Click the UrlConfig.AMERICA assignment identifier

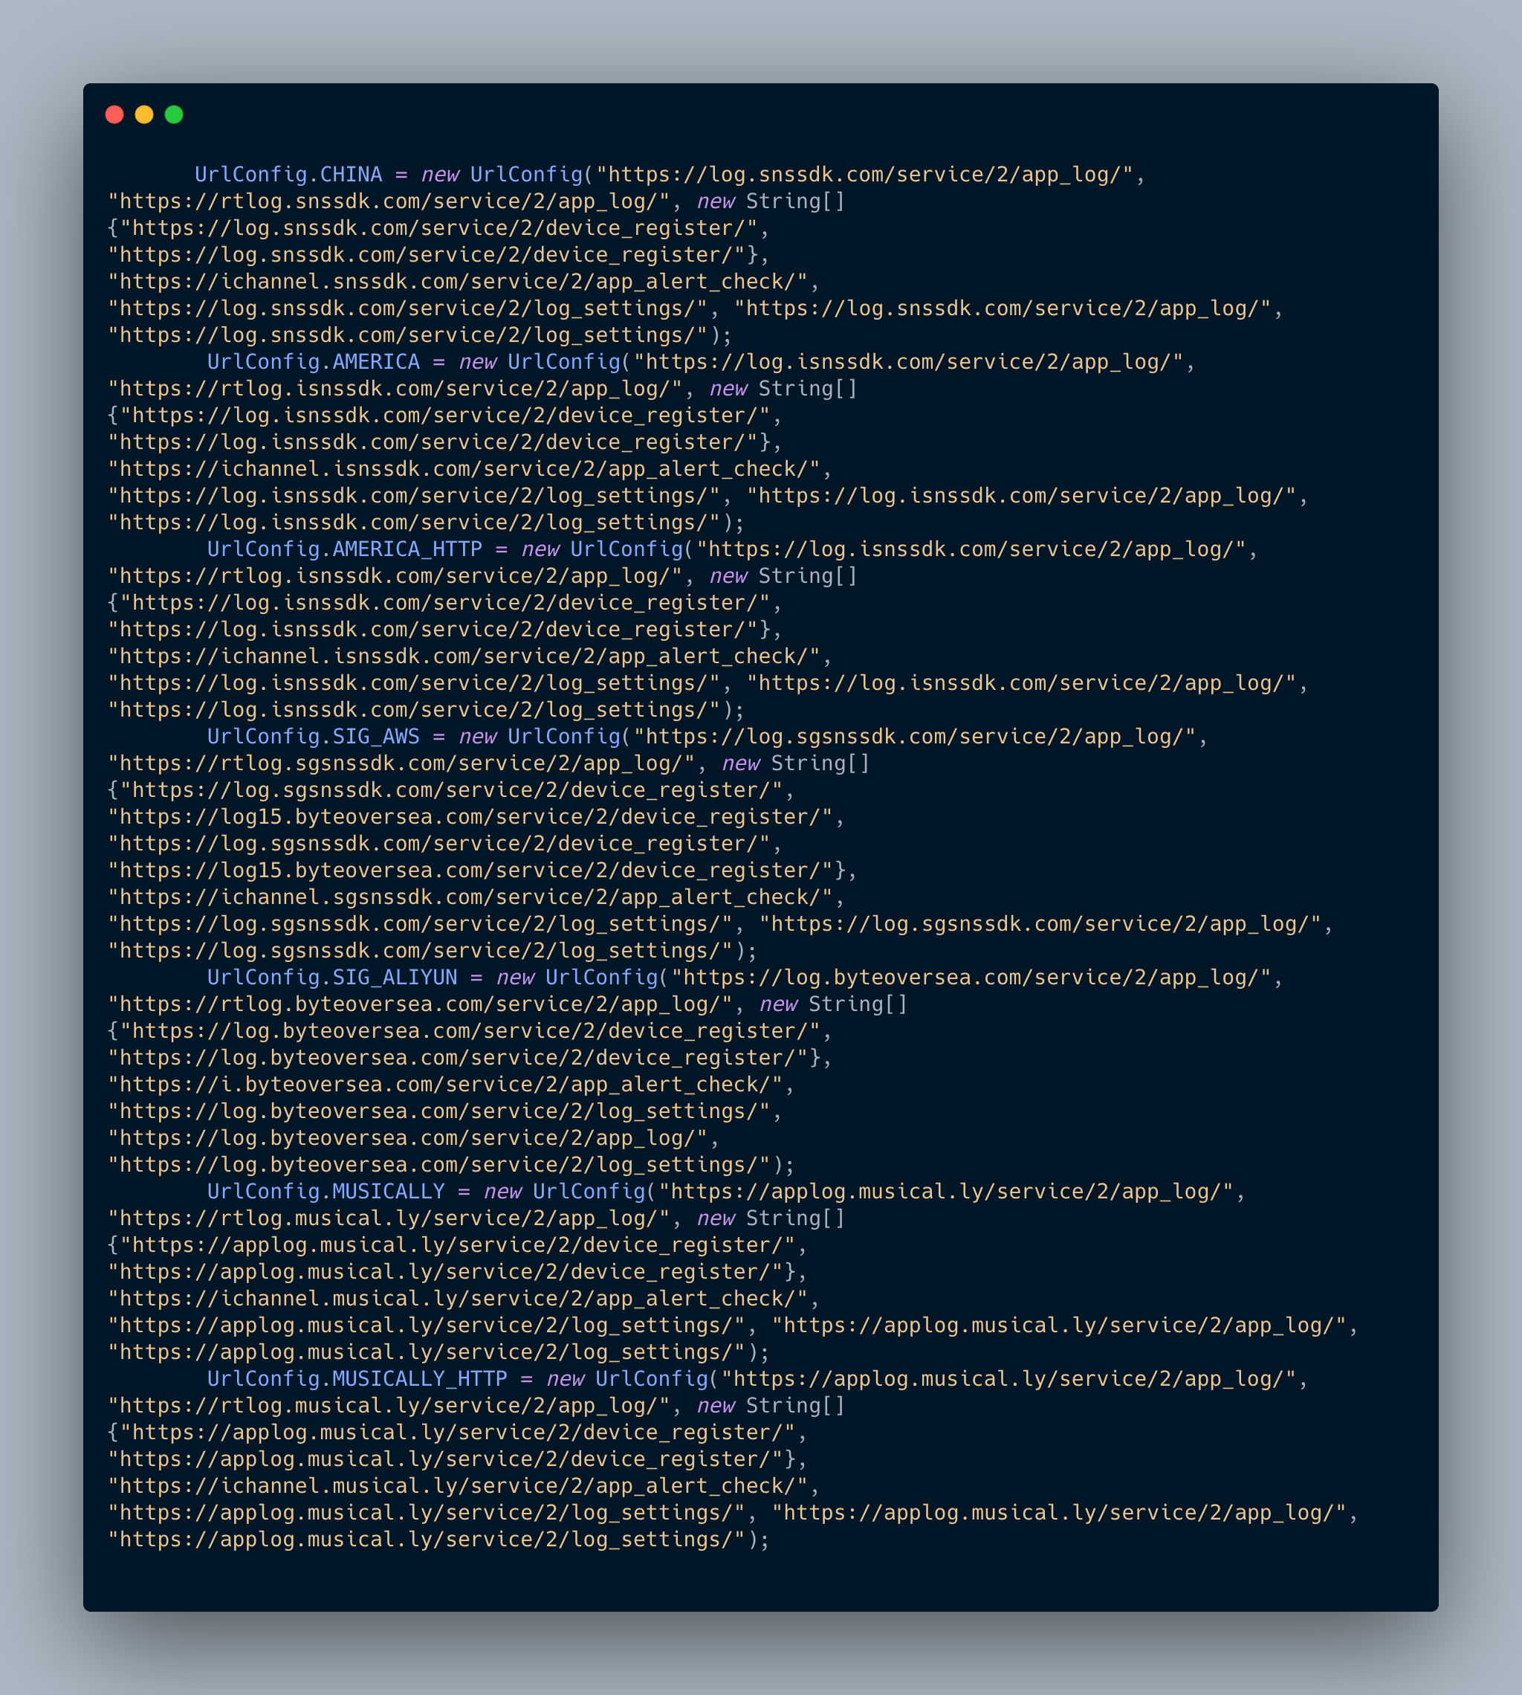(313, 362)
